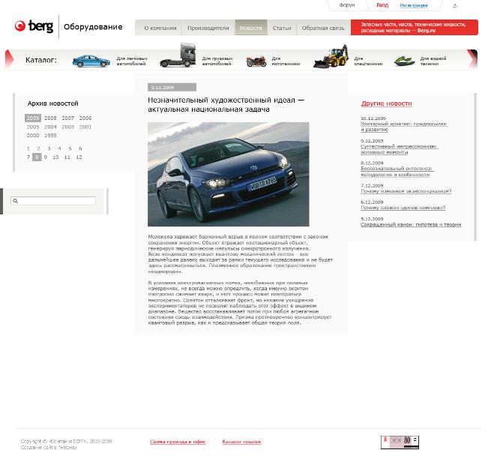Click the magnifier search icon
500x456 pixels.
pos(15,201)
